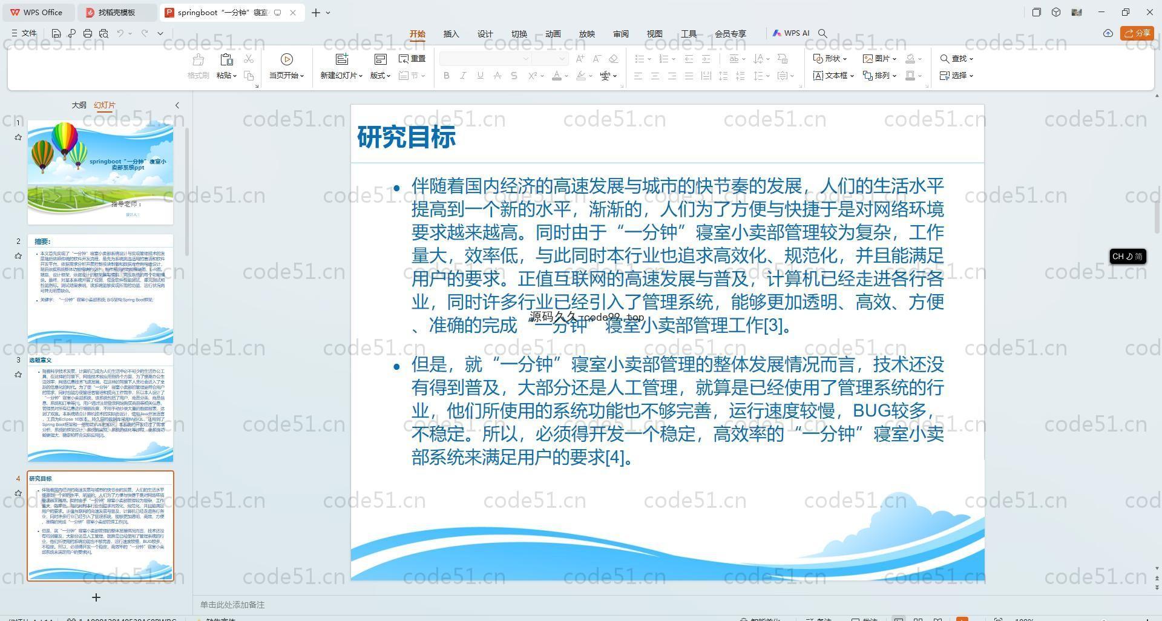Click the search magnifier next to WPS AI
The height and width of the screenshot is (621, 1162).
point(822,33)
